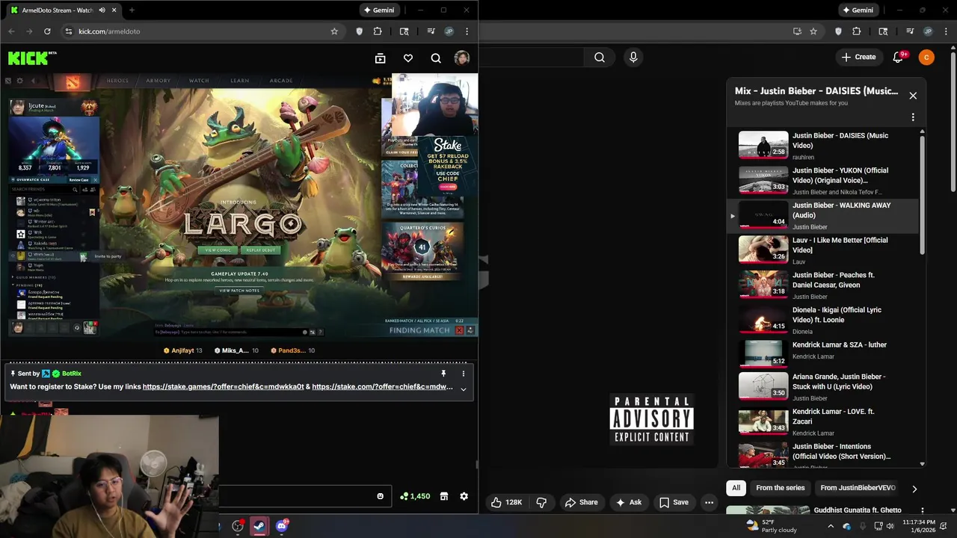
Task: Click the YouTube Share button
Action: (x=581, y=502)
